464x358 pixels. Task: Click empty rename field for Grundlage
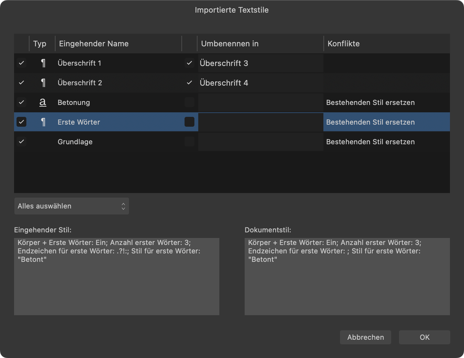click(x=261, y=142)
